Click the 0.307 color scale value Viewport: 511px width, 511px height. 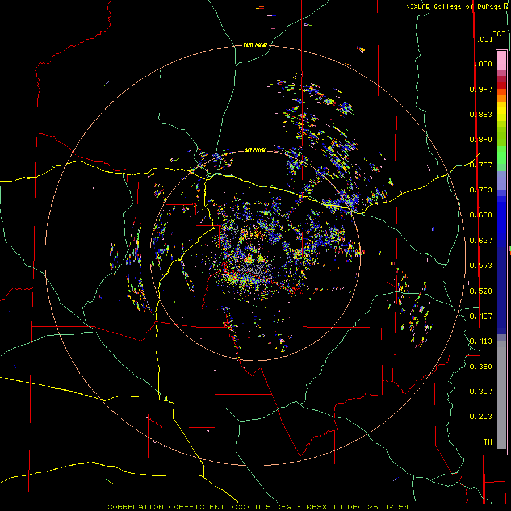tap(481, 392)
